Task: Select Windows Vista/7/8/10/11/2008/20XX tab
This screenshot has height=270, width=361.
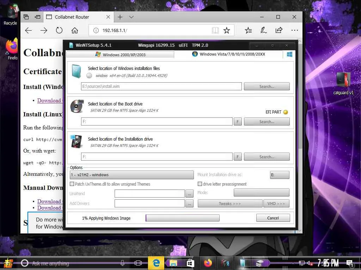Action: point(228,54)
